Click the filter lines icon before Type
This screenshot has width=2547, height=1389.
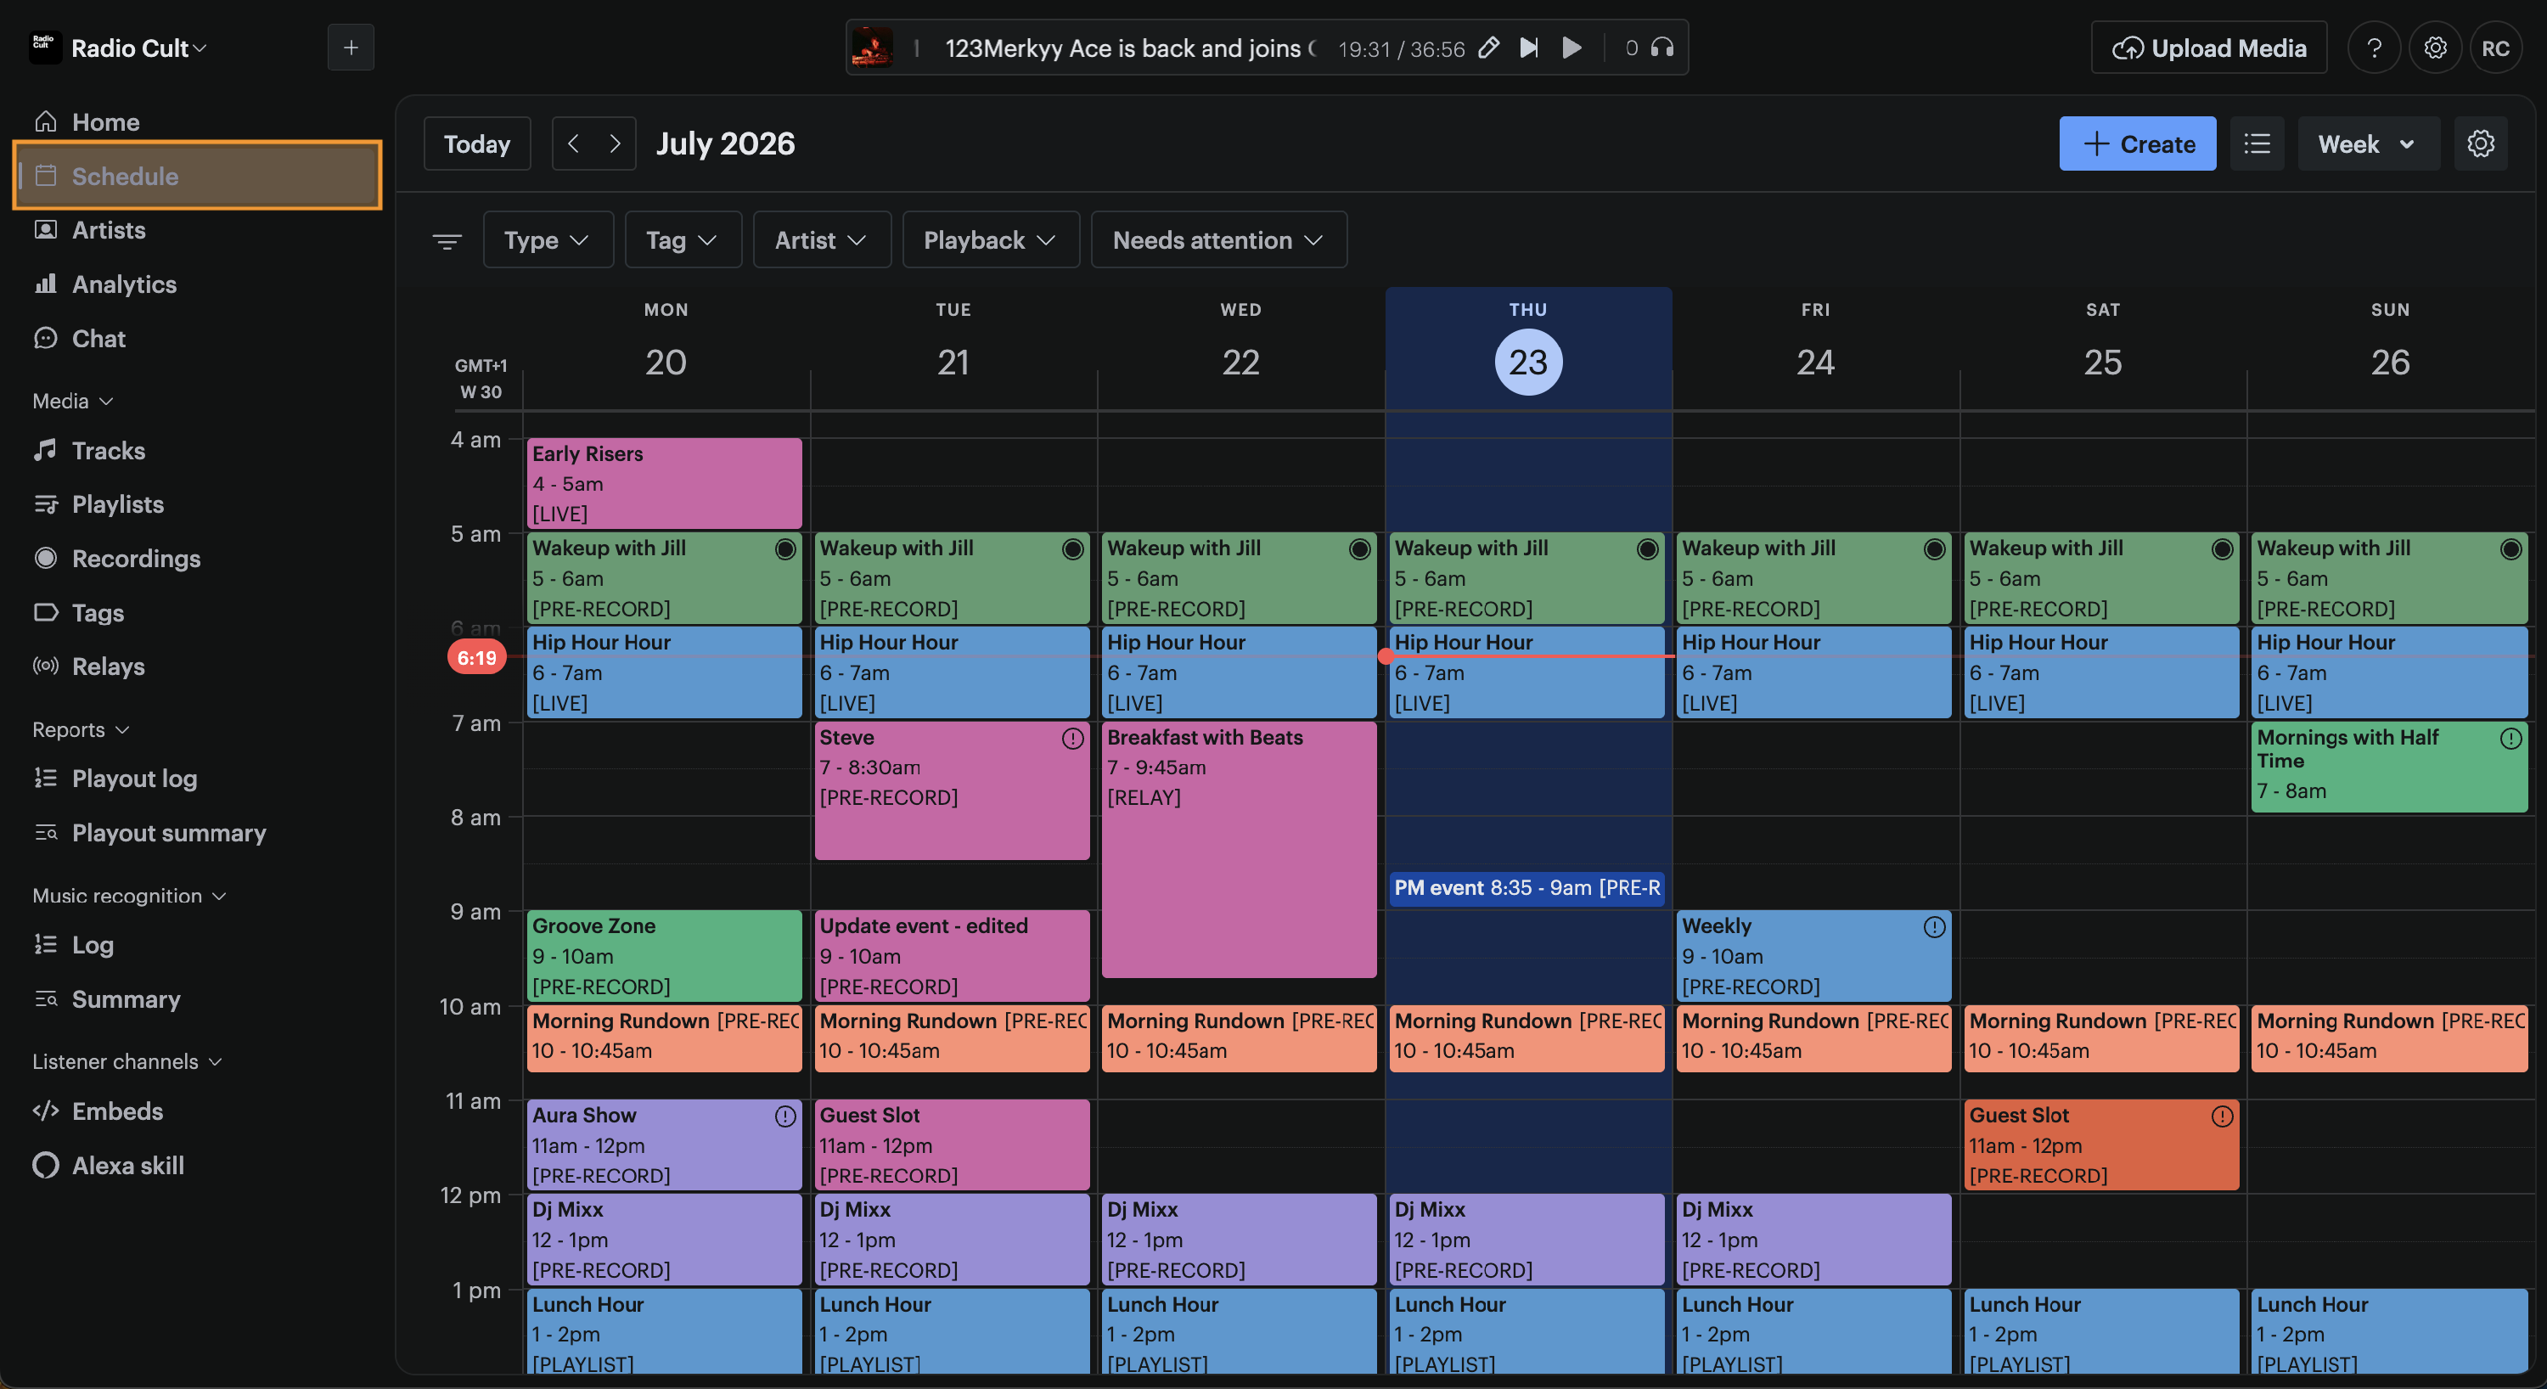point(447,240)
